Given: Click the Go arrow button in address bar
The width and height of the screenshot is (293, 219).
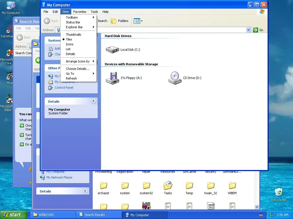Looking at the screenshot, I should click(255, 30).
